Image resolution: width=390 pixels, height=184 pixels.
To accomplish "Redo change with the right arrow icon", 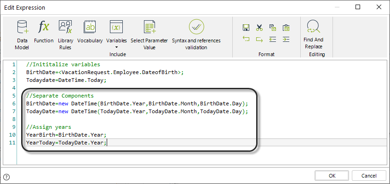I will [x=259, y=39].
